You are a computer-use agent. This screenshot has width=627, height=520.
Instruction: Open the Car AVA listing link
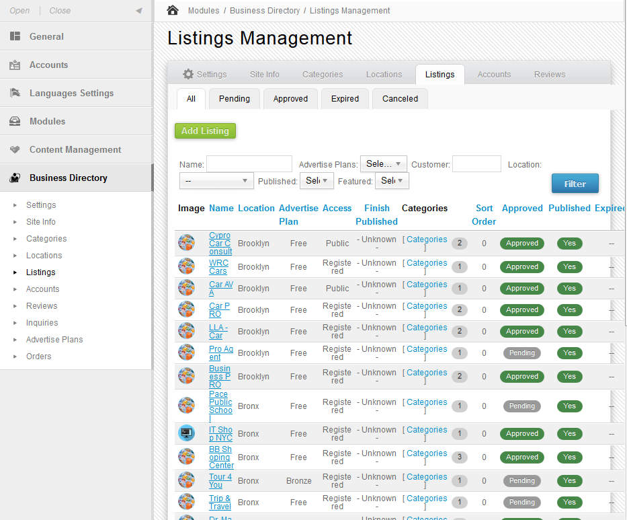[220, 288]
